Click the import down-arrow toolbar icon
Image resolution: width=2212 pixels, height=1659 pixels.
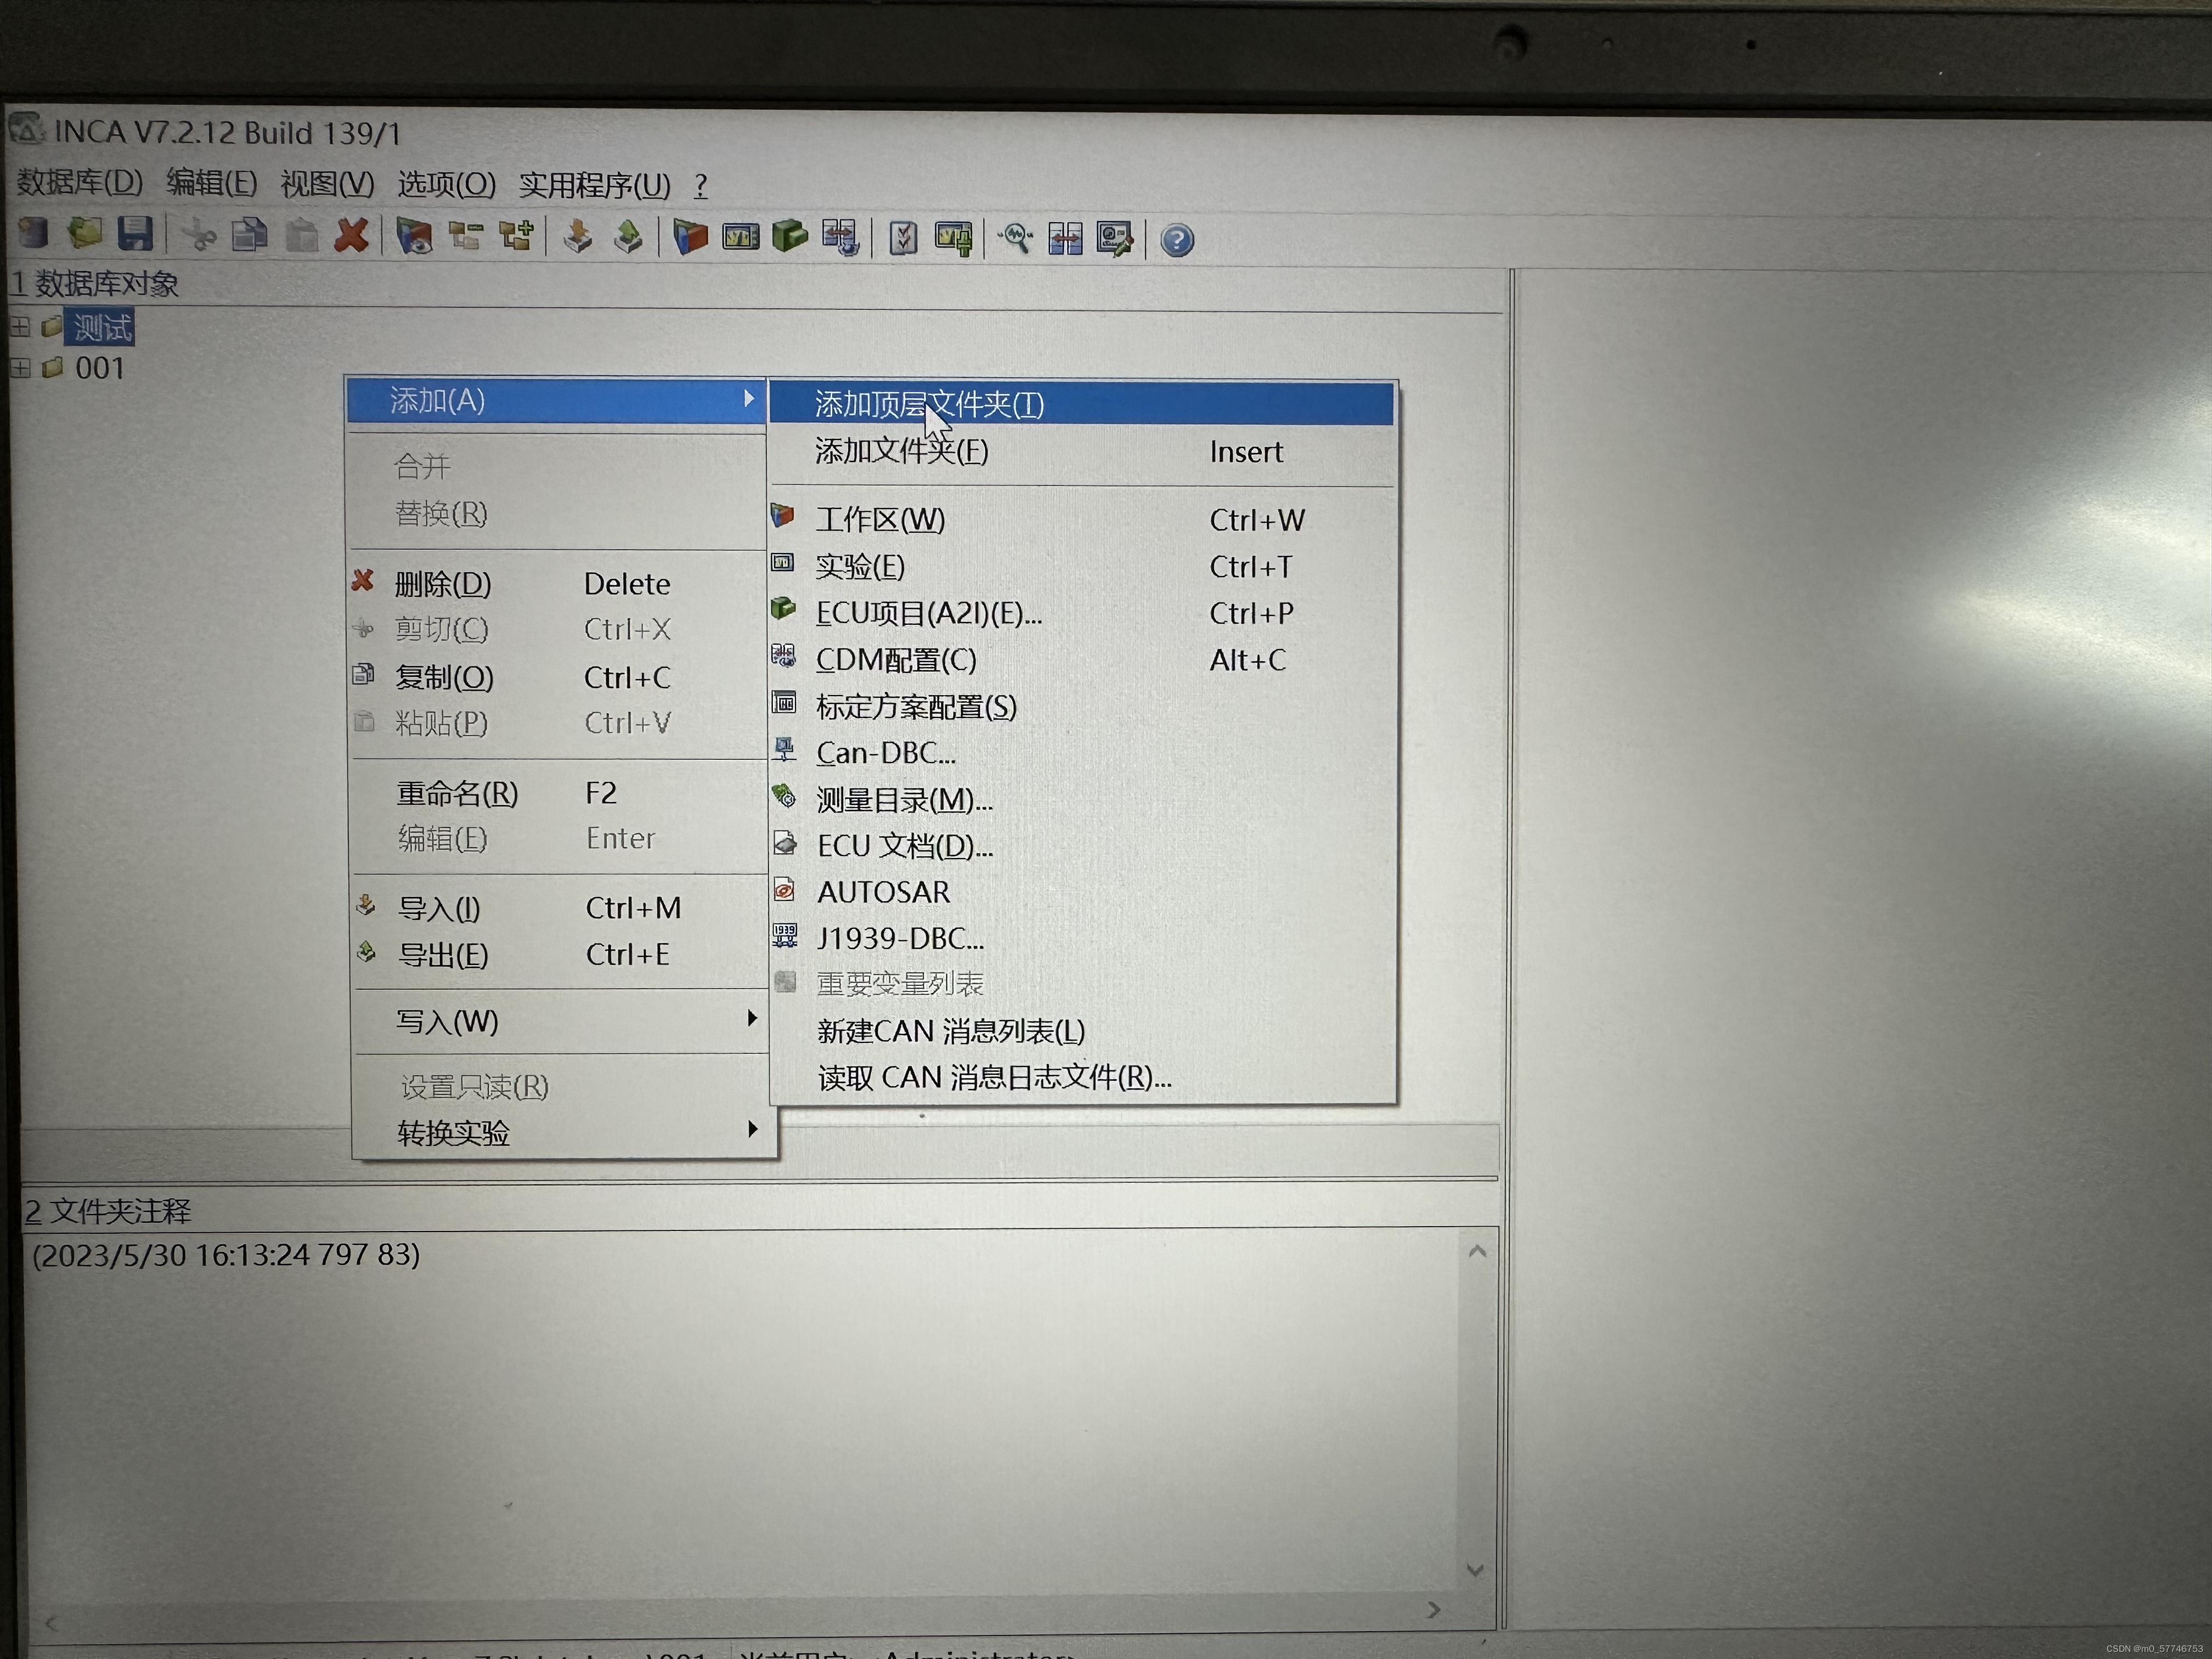point(577,237)
